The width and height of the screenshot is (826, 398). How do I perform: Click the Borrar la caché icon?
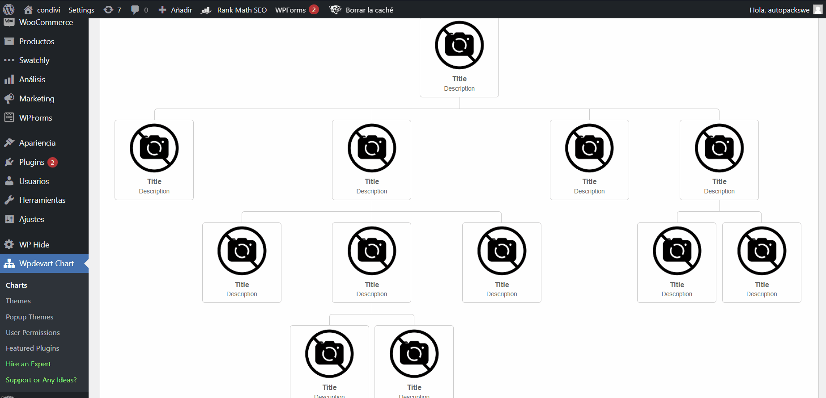click(x=335, y=9)
